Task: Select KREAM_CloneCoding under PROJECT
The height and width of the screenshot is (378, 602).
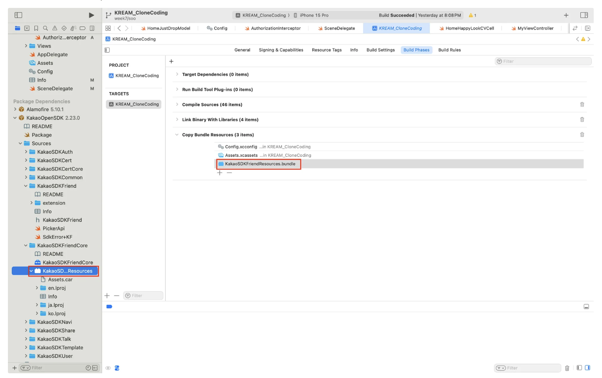Action: tap(134, 76)
